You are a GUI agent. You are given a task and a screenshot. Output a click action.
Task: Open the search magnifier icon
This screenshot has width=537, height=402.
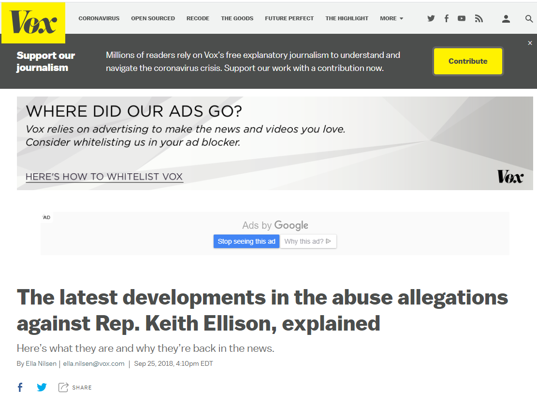pyautogui.click(x=529, y=19)
